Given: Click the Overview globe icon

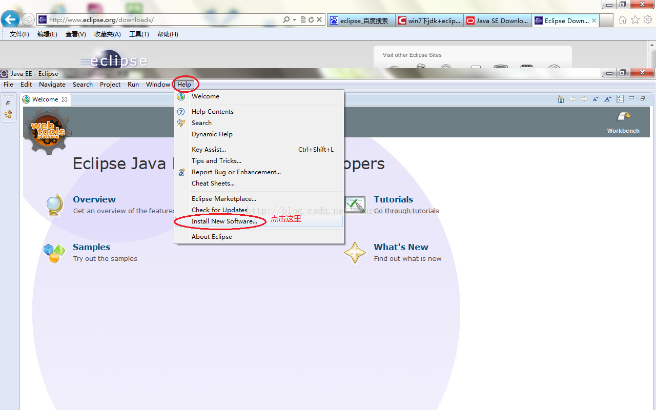Looking at the screenshot, I should (x=54, y=204).
